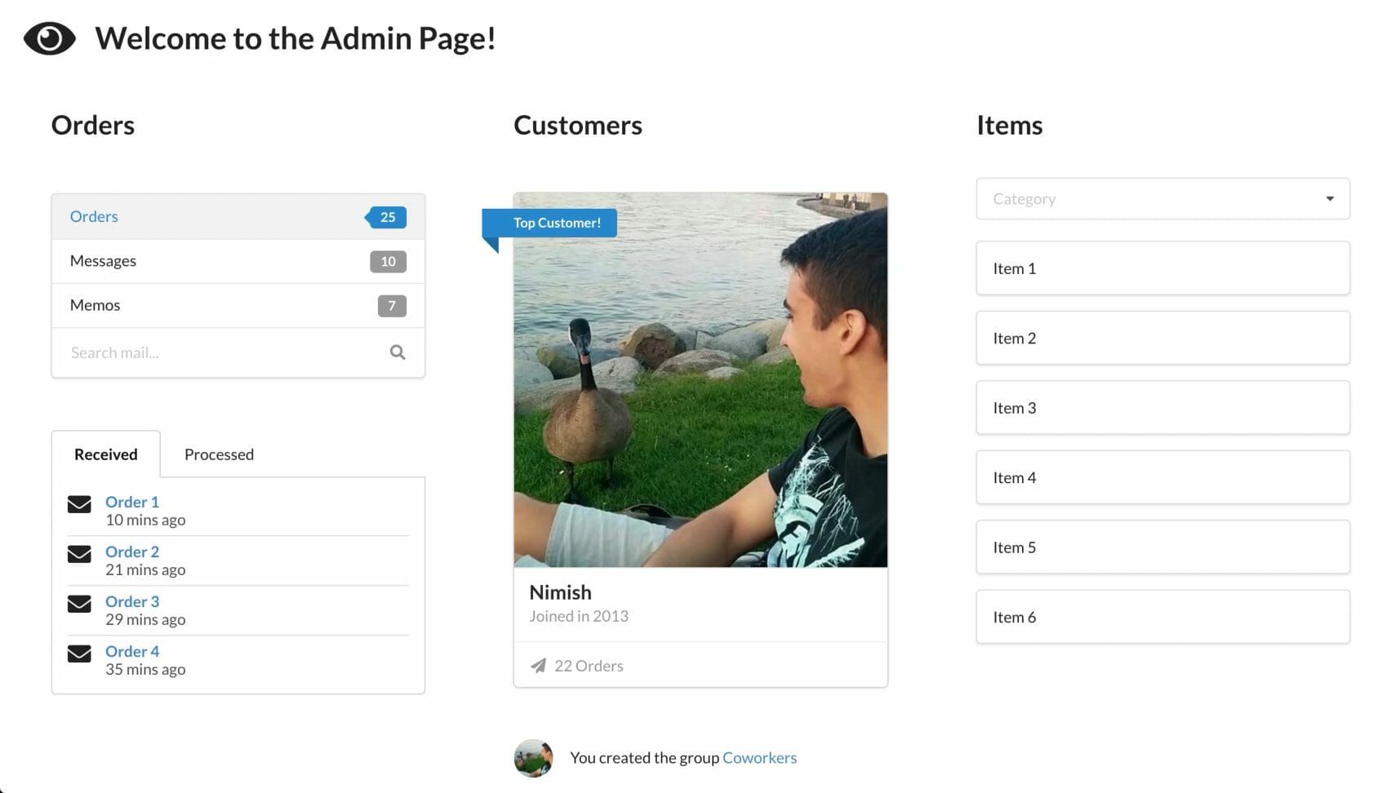Image resolution: width=1400 pixels, height=793 pixels.
Task: Open the Messages menu item
Action: (103, 261)
